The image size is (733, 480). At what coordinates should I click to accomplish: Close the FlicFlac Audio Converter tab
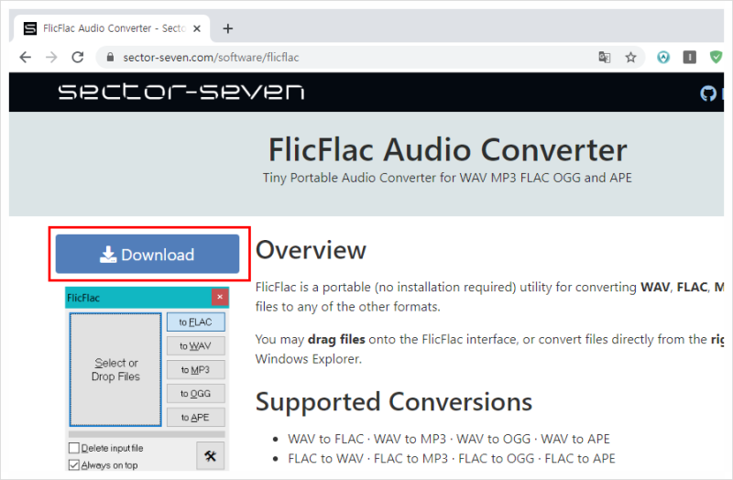pyautogui.click(x=197, y=28)
